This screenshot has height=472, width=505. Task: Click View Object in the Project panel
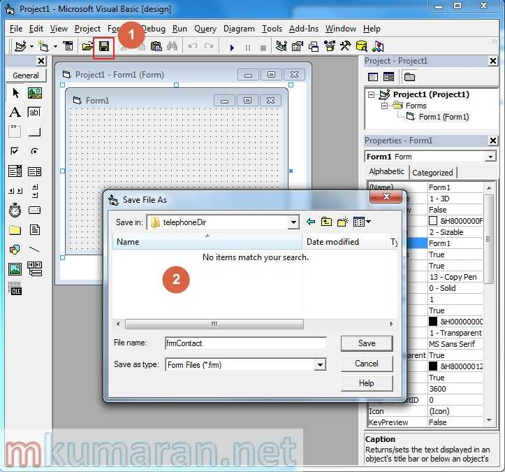(x=389, y=77)
